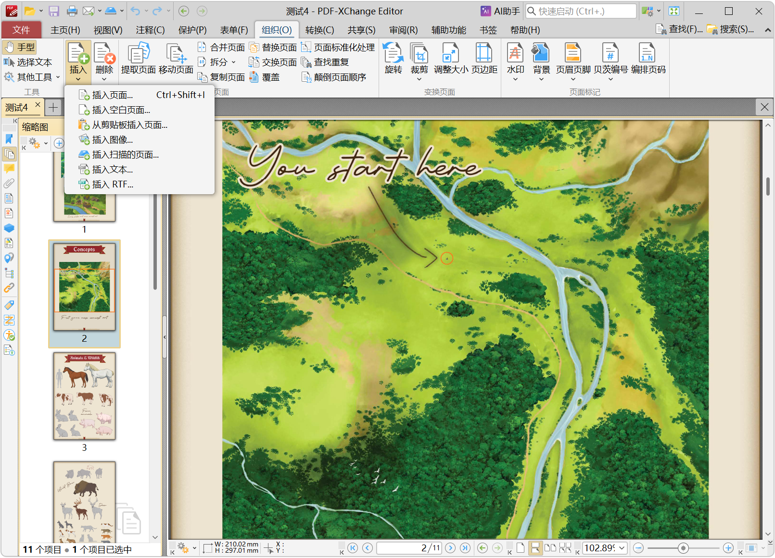Click the page number input field
This screenshot has width=775, height=558.
tap(409, 548)
